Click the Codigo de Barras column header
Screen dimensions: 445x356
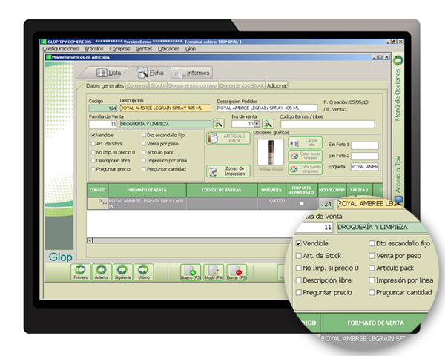(x=222, y=190)
